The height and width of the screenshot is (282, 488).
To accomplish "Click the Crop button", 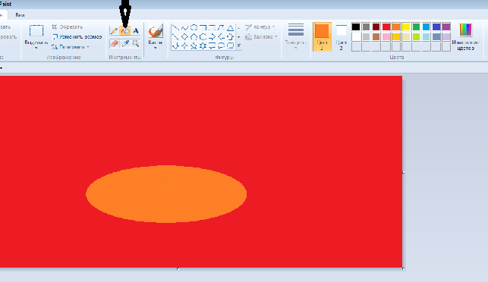I will click(x=67, y=27).
